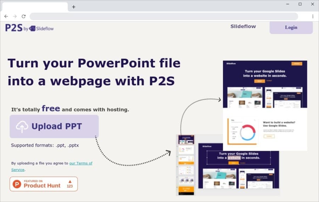Select the first slide thumbnail in preview strip
319x202 pixels.
click(186, 140)
